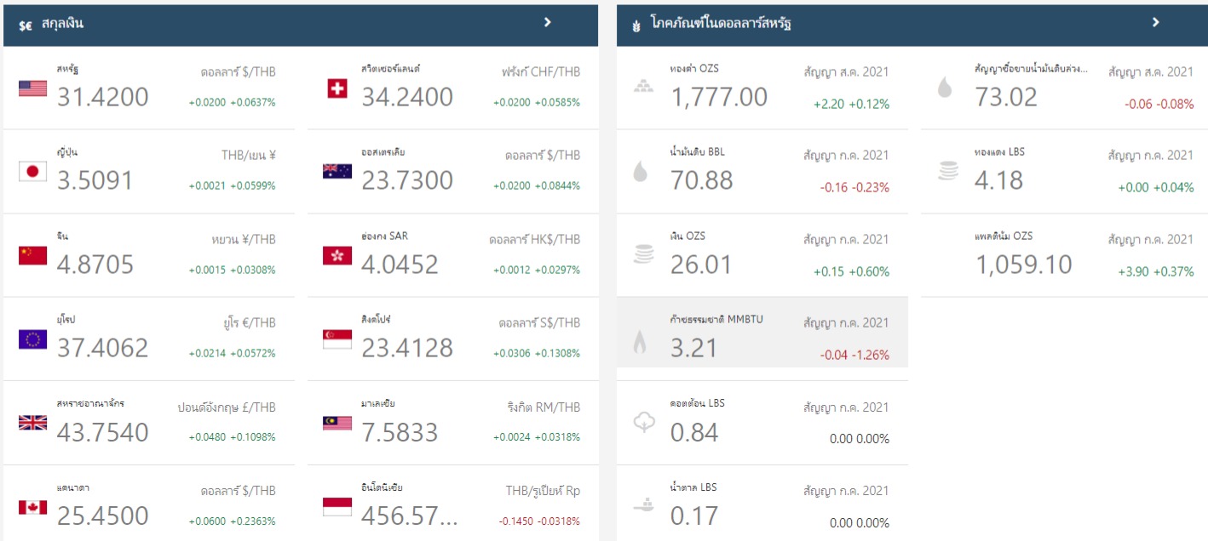The width and height of the screenshot is (1208, 541).
Task: Click the Japan flag icon
Action: (32, 172)
